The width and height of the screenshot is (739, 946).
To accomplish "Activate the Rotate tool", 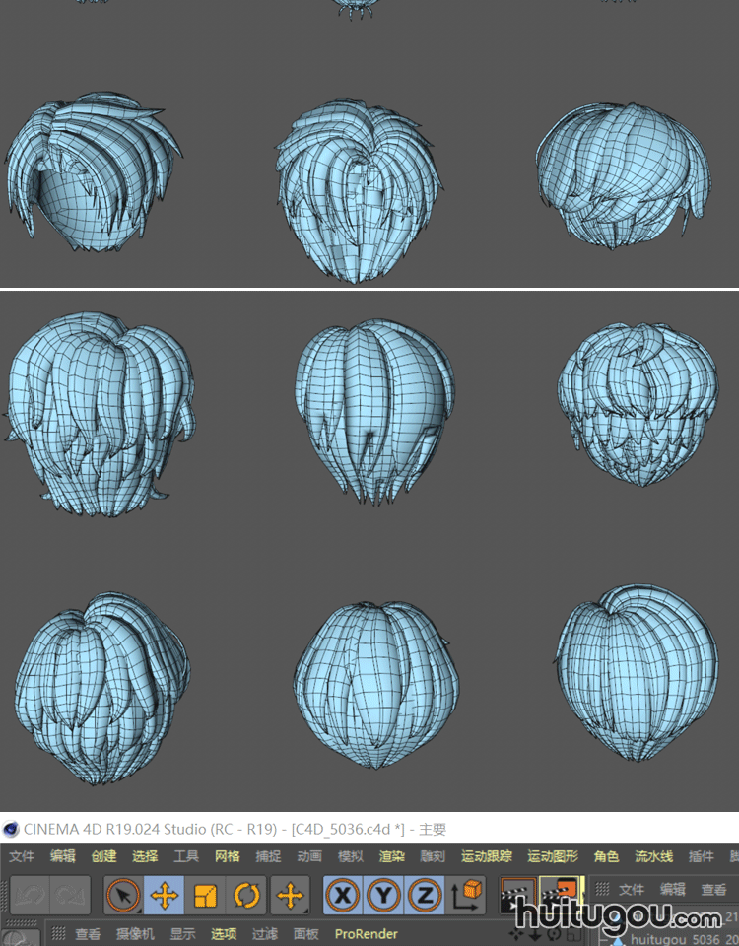I will click(246, 896).
